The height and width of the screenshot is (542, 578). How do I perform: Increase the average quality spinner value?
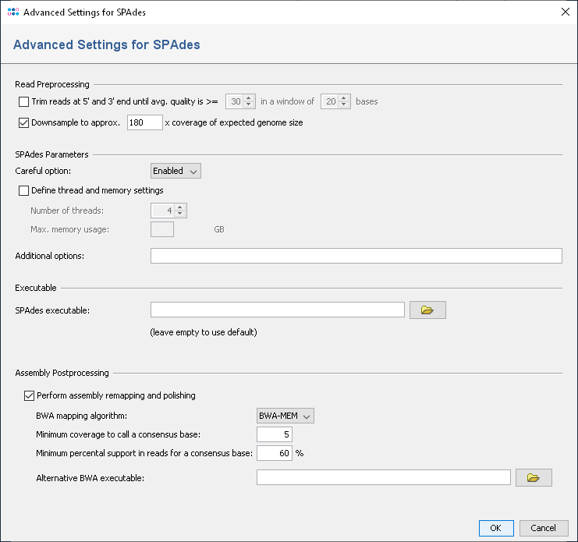[x=250, y=97]
